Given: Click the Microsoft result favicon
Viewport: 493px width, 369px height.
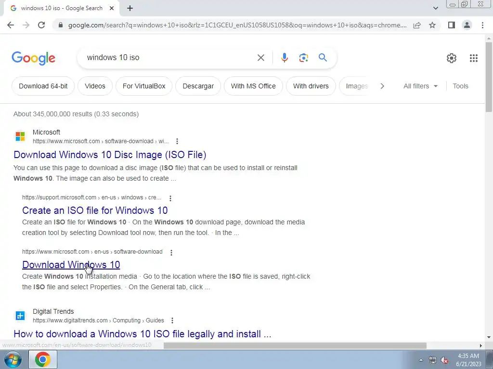Looking at the screenshot, I should [x=20, y=136].
